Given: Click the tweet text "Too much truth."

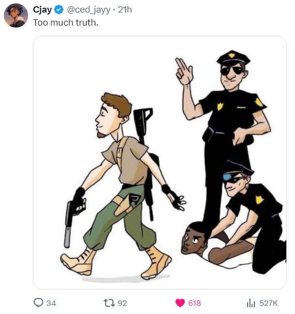Looking at the screenshot, I should pos(65,22).
